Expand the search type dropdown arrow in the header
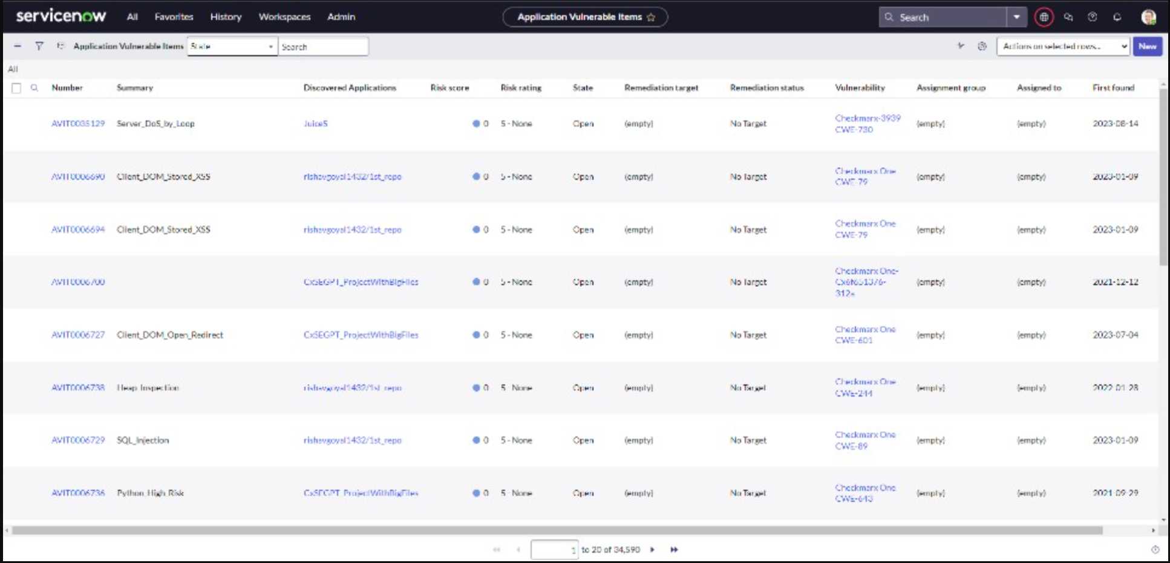The width and height of the screenshot is (1170, 563). (1016, 17)
